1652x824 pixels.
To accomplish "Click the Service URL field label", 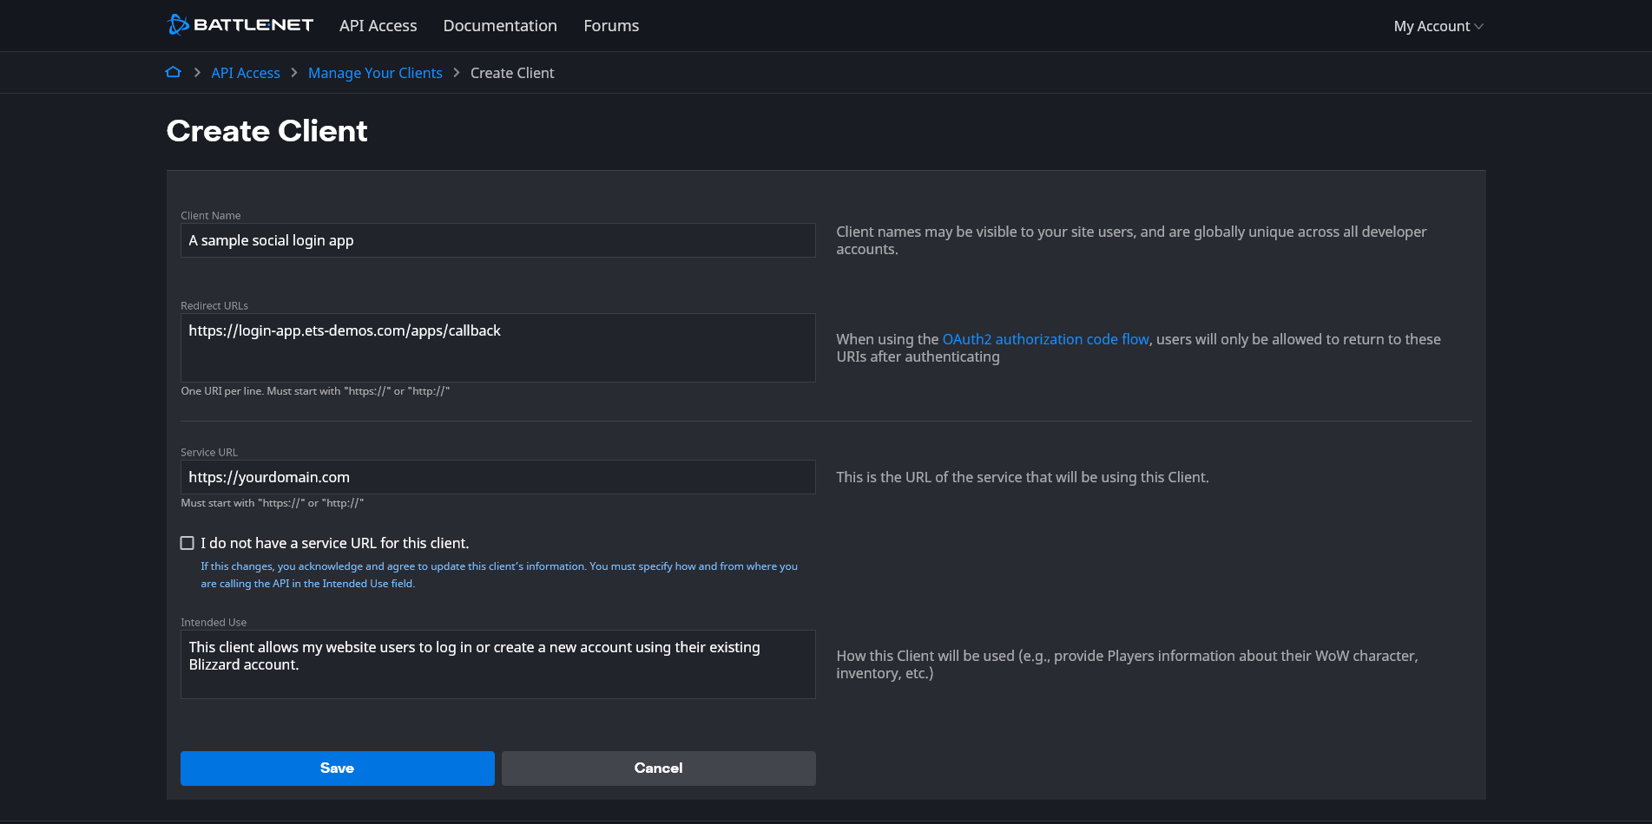I will coord(209,453).
